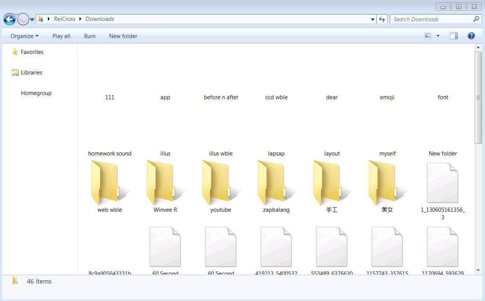The width and height of the screenshot is (485, 301).
Task: Open the Organize dropdown menu
Action: [x=24, y=36]
